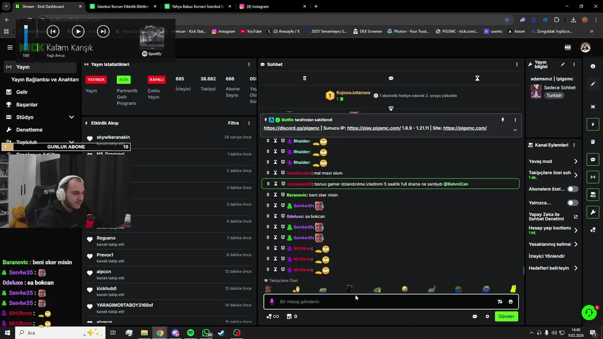Image resolution: width=603 pixels, height=339 pixels.
Task: Open the profile avatar menu top right
Action: pos(585,48)
